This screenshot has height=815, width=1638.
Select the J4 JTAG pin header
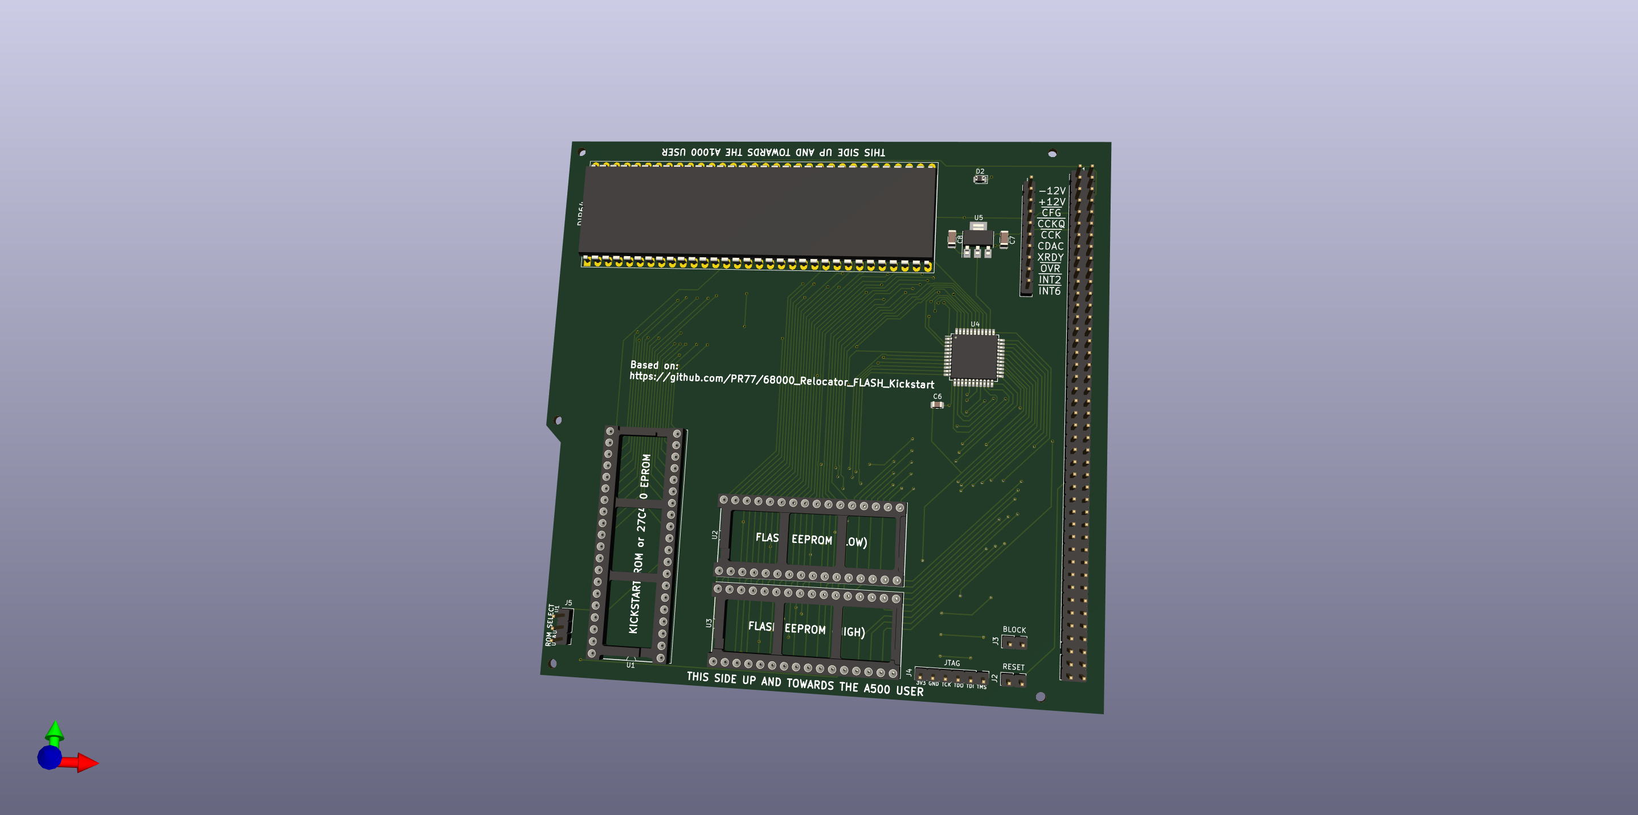click(x=951, y=677)
